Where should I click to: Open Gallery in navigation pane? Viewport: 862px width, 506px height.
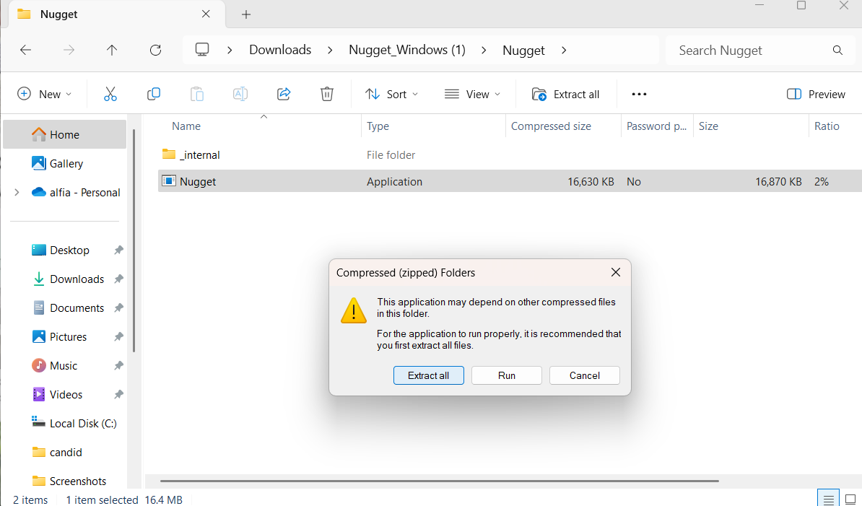[x=66, y=163]
